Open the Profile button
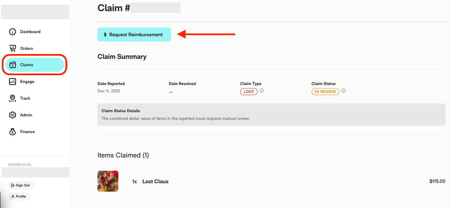Screen dimensions: 450x208 coord(19,197)
